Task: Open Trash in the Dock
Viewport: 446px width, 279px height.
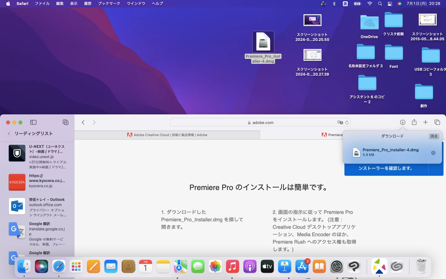Action: coord(422,267)
